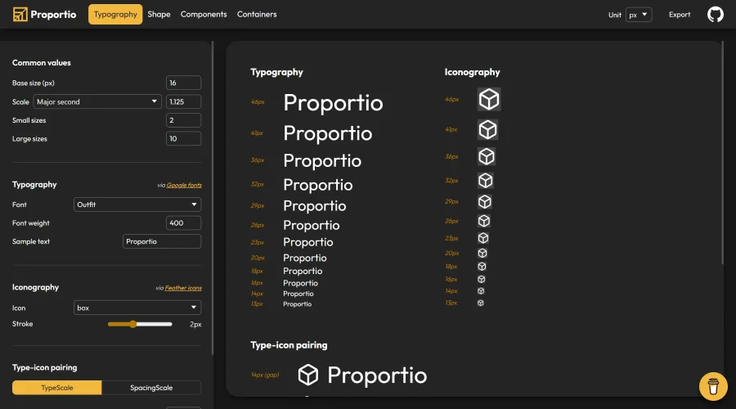Click the Iconography heading in preview

472,72
